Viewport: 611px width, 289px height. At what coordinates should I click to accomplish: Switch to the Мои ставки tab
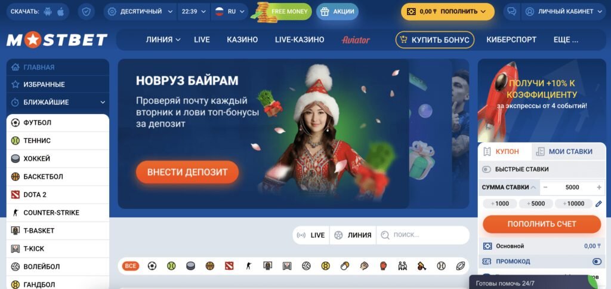tap(569, 152)
